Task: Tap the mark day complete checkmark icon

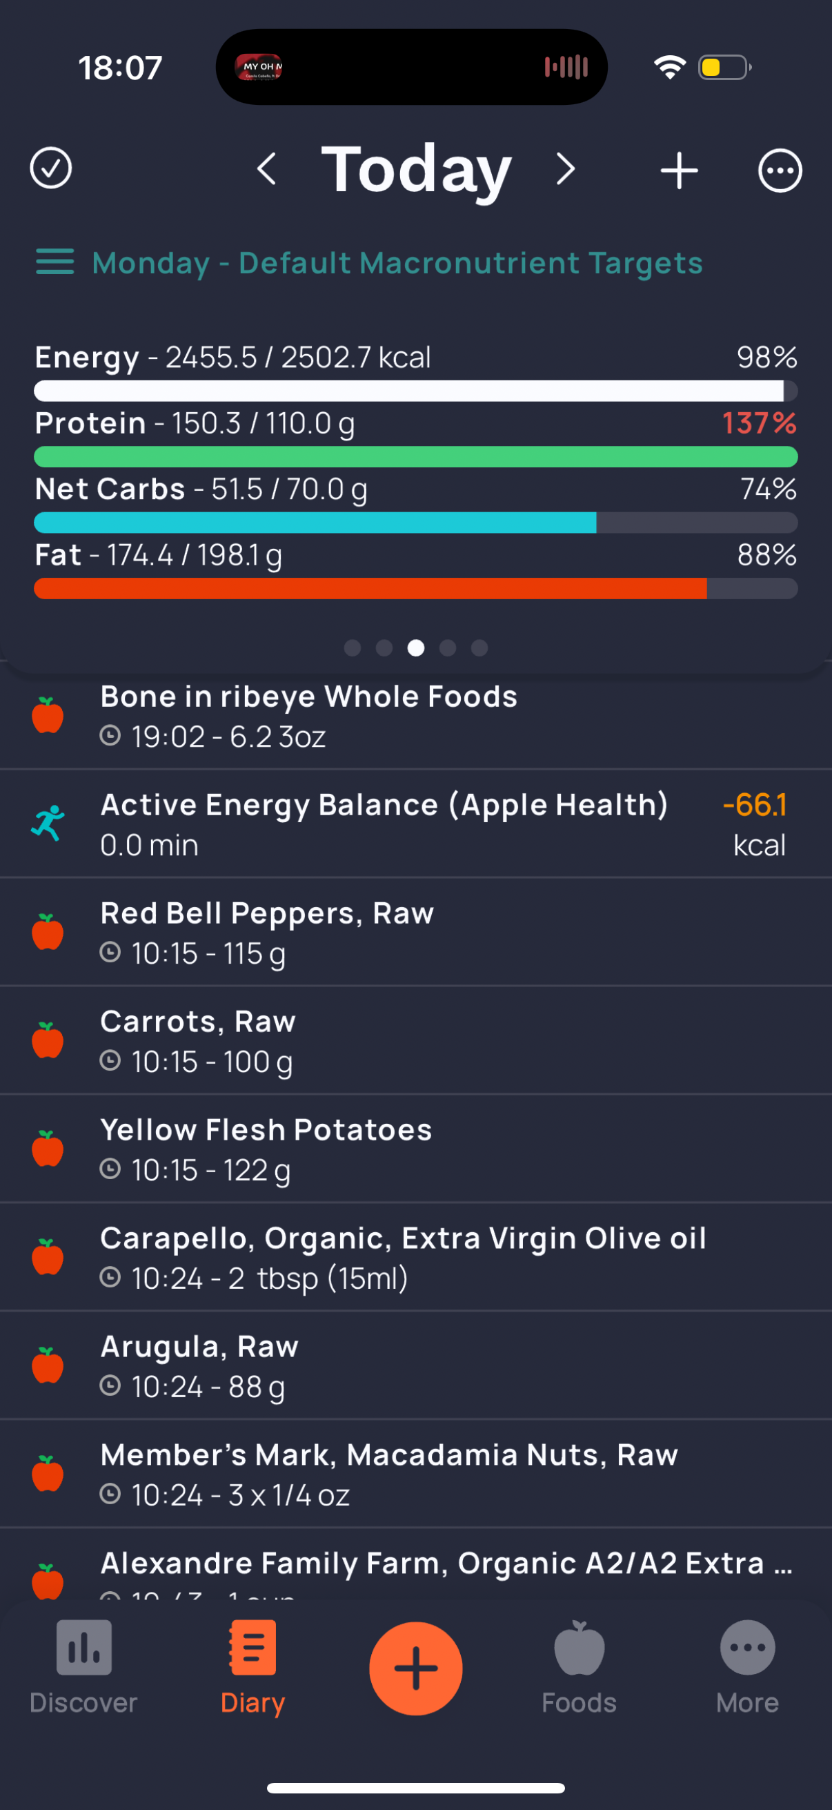Action: tap(50, 168)
